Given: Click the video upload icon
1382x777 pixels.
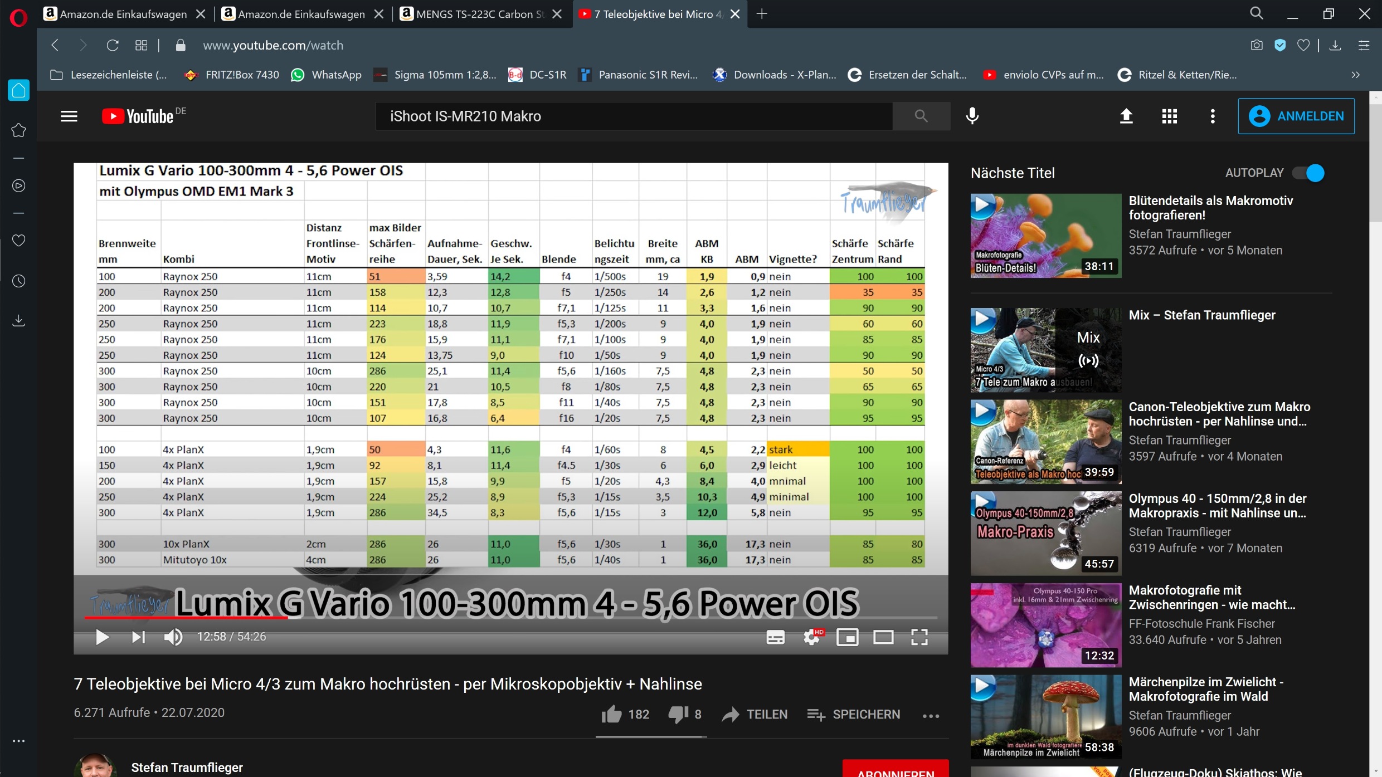Looking at the screenshot, I should point(1126,116).
